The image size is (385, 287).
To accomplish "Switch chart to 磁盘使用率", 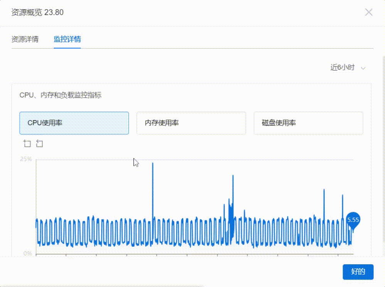I will (x=308, y=123).
